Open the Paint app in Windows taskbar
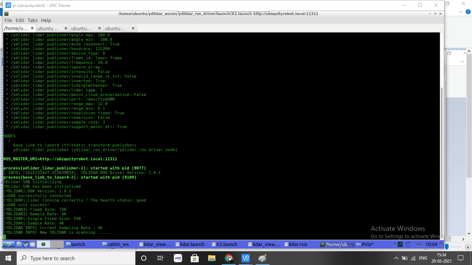This screenshot has width=472, height=265. tap(263, 258)
